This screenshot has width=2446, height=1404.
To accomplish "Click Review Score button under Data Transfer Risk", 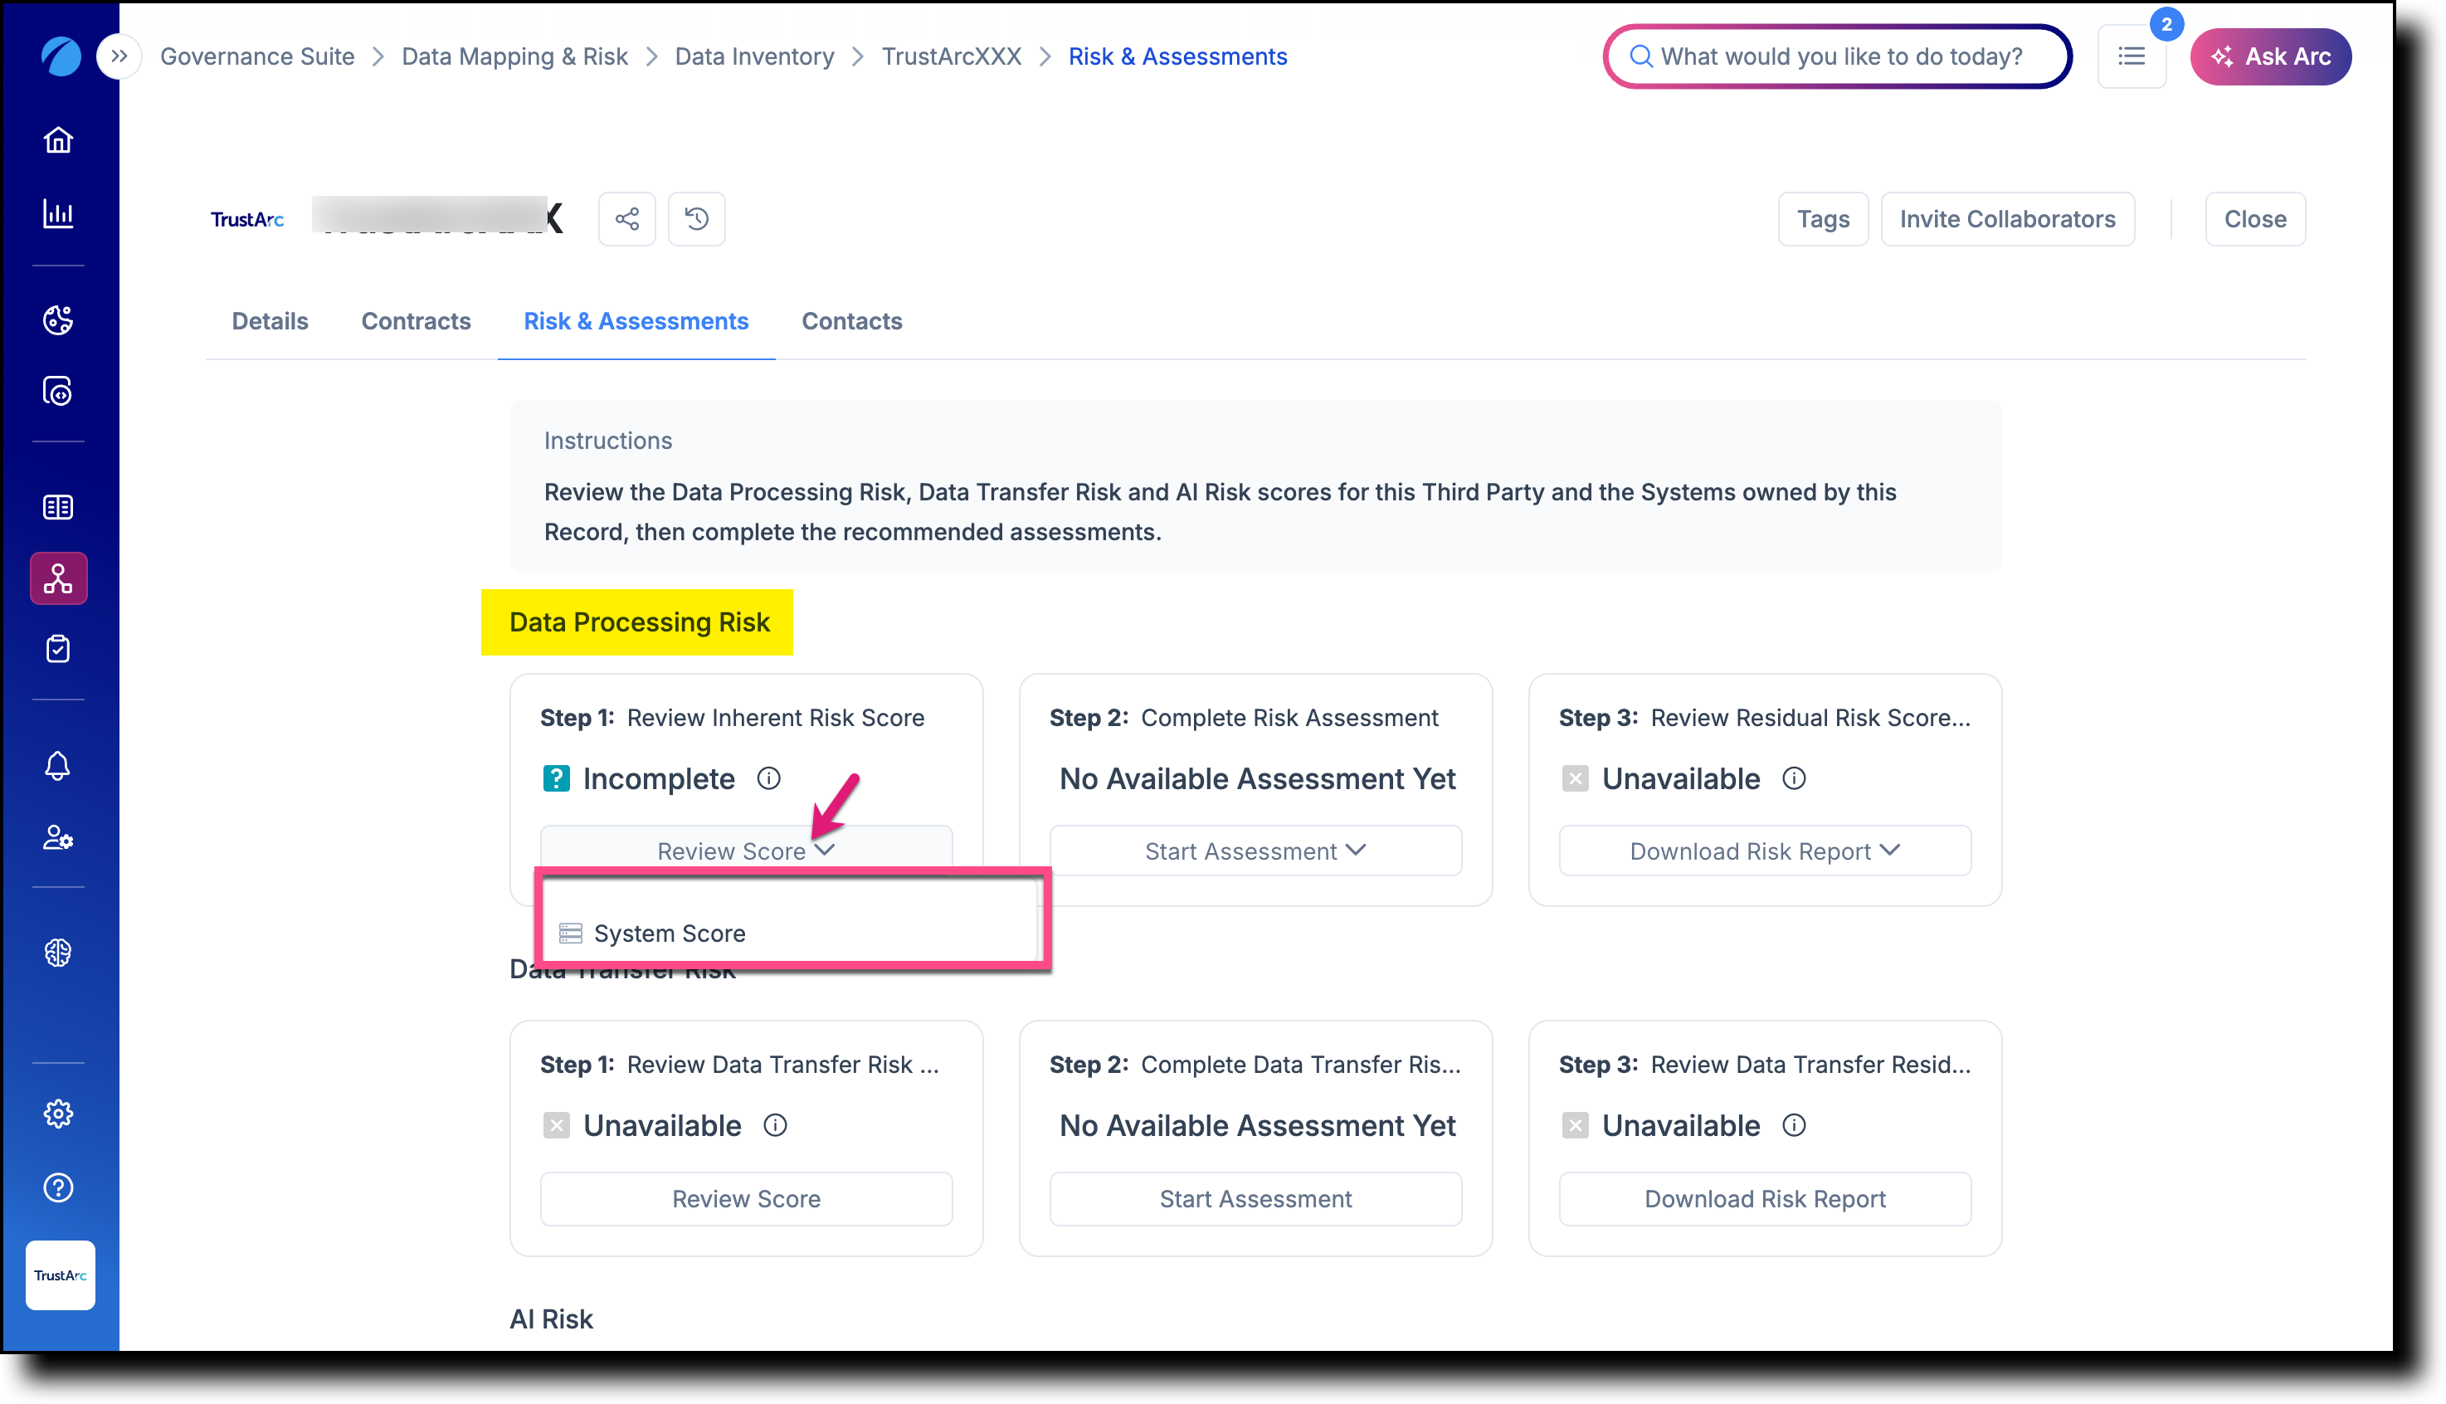I will 746,1198.
